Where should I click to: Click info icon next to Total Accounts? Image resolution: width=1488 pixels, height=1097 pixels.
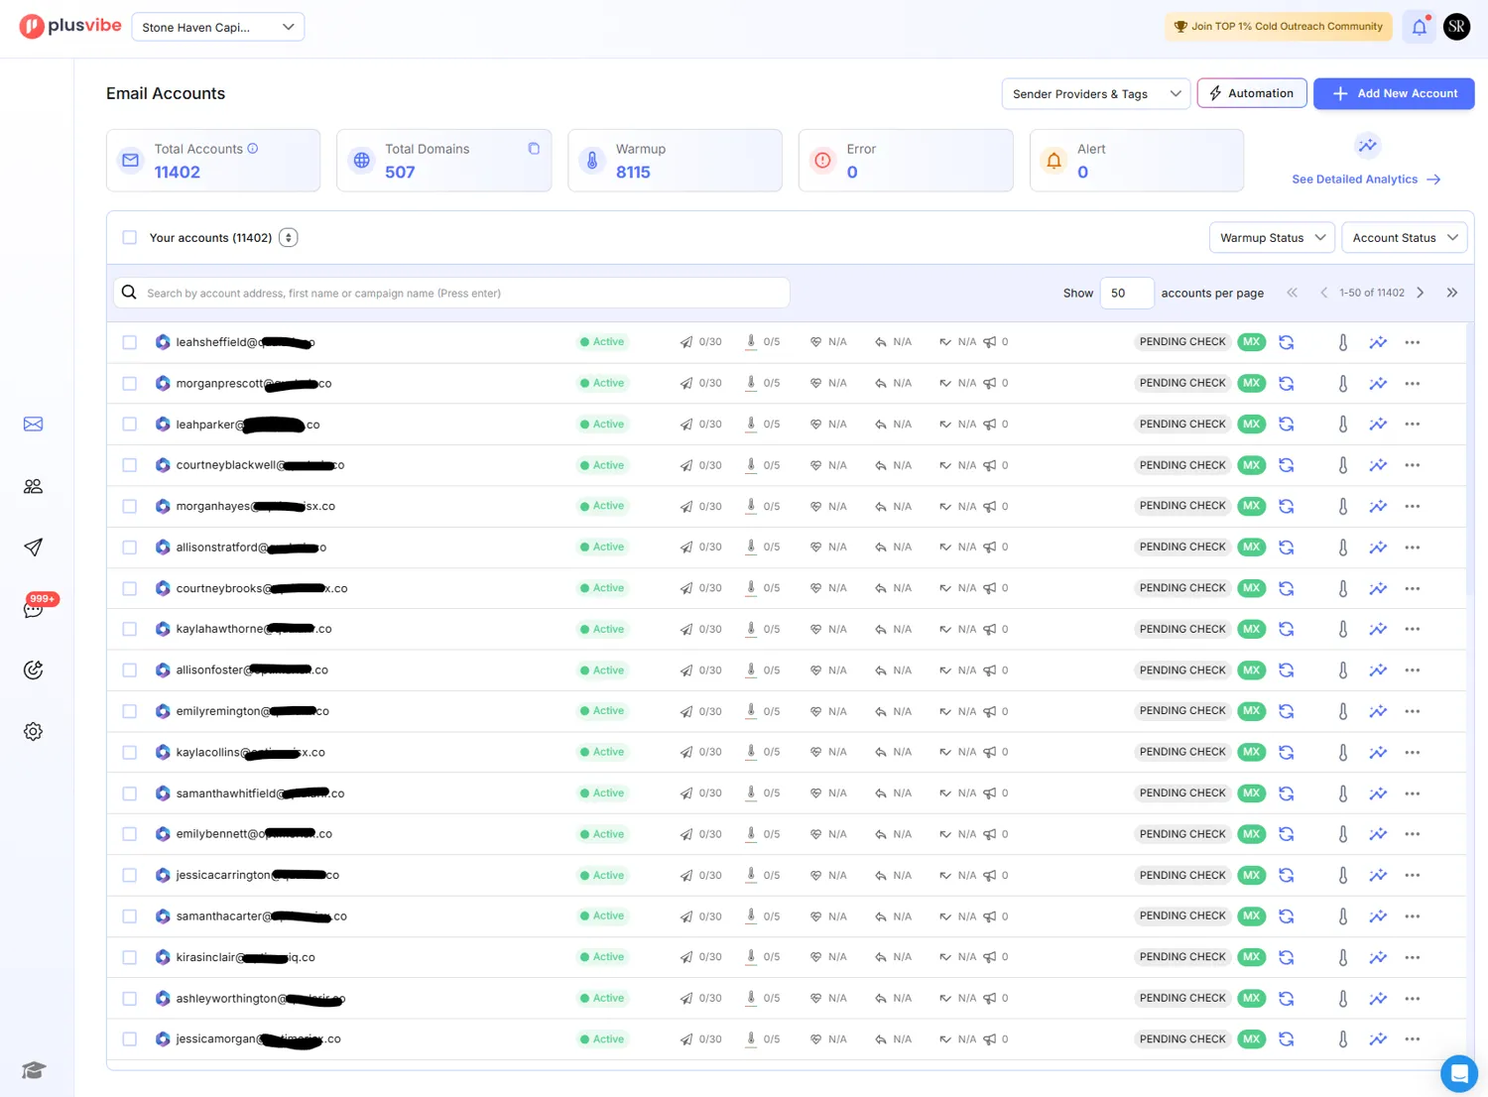point(253,149)
